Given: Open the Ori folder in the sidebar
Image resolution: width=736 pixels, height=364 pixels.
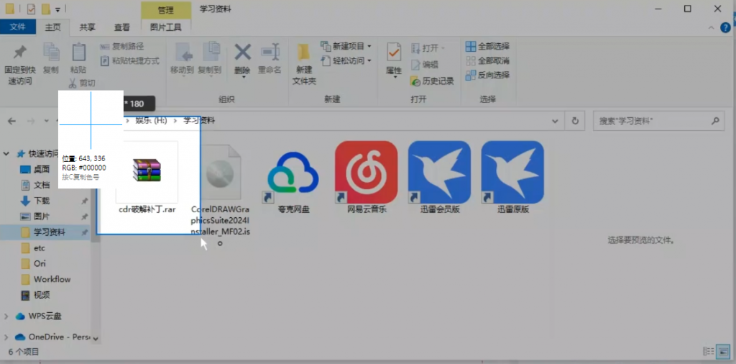Looking at the screenshot, I should 34,263.
